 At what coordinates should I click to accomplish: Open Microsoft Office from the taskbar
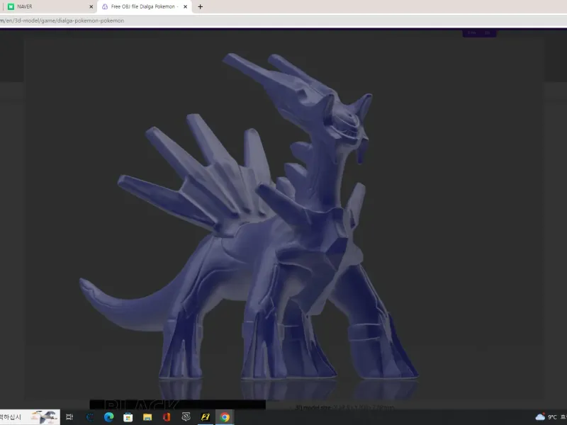pyautogui.click(x=167, y=417)
